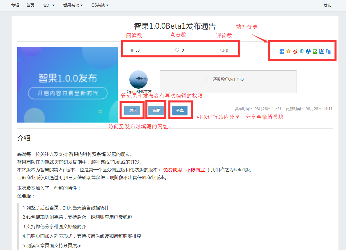Share to Tencent Weibo icon
346x250 pixels.
pos(302,51)
